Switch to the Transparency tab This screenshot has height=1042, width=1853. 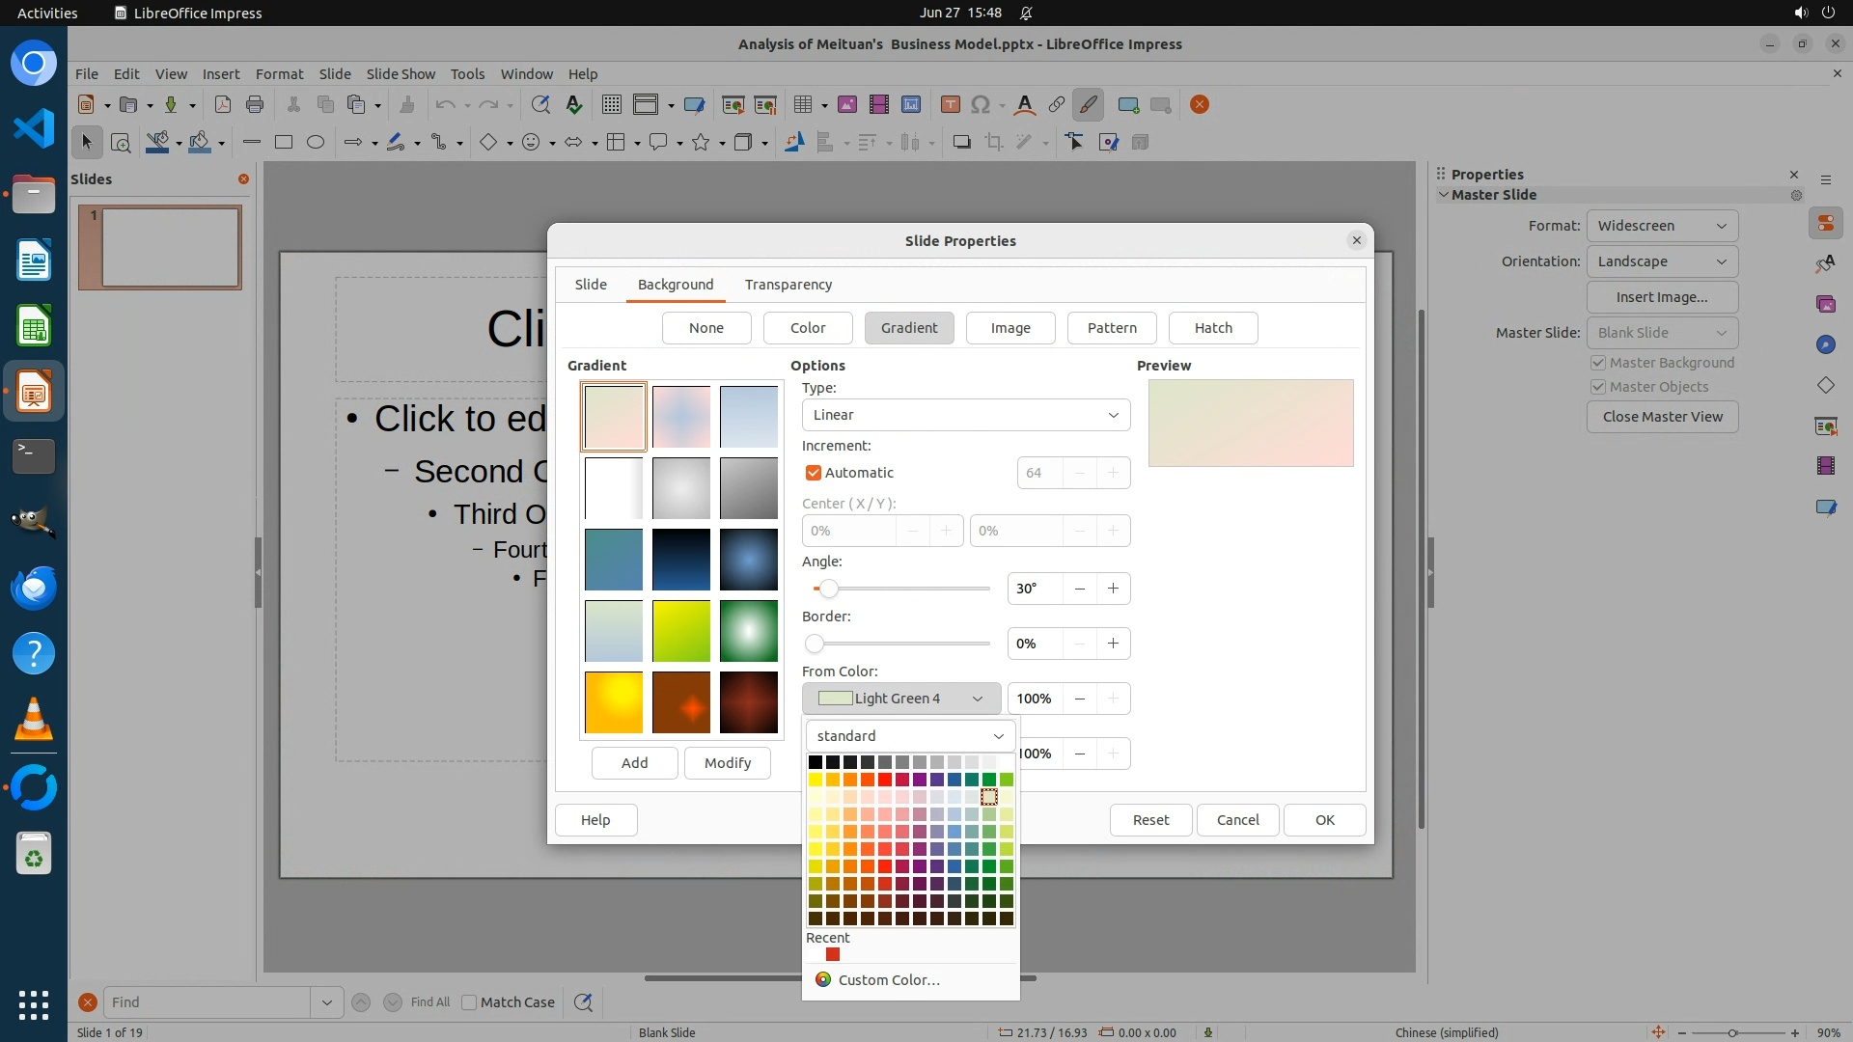pos(788,285)
